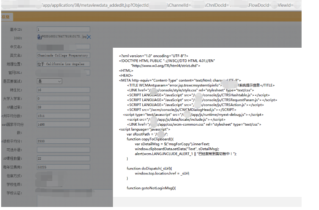Click the wcm-common.css LINK line

[x=194, y=124]
